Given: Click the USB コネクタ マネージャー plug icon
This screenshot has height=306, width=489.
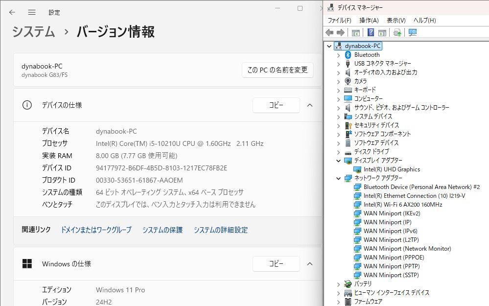Looking at the screenshot, I should pyautogui.click(x=348, y=64).
